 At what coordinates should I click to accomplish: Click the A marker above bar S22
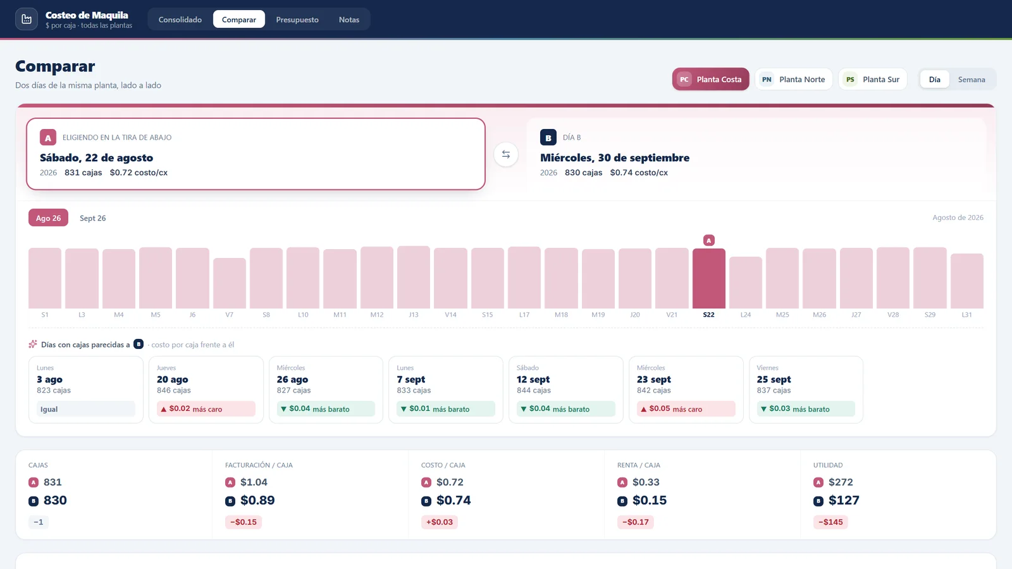point(709,240)
